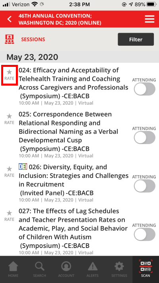Image resolution: width=159 pixels, height=283 pixels.
Task: Switch on Attending for session 027
Action: 144,234
